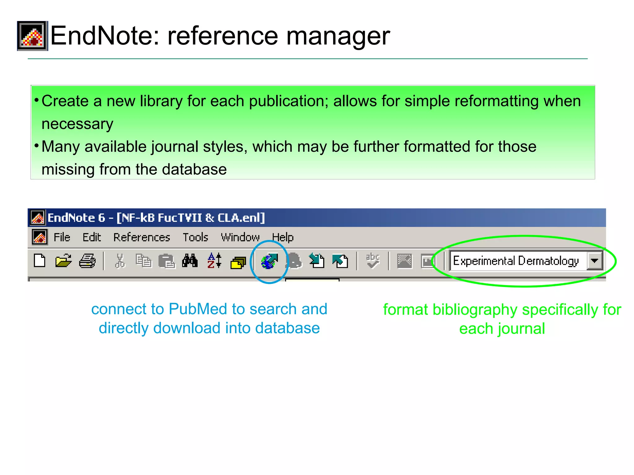This screenshot has height=475, width=634.
Task: Click the Cut scissors icon
Action: pos(120,261)
